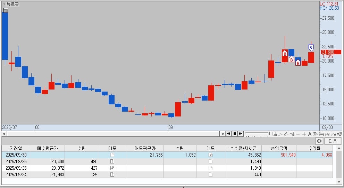The height and width of the screenshot is (188, 344).
Task: Click the S sell marker on chart
Action: pos(311,47)
